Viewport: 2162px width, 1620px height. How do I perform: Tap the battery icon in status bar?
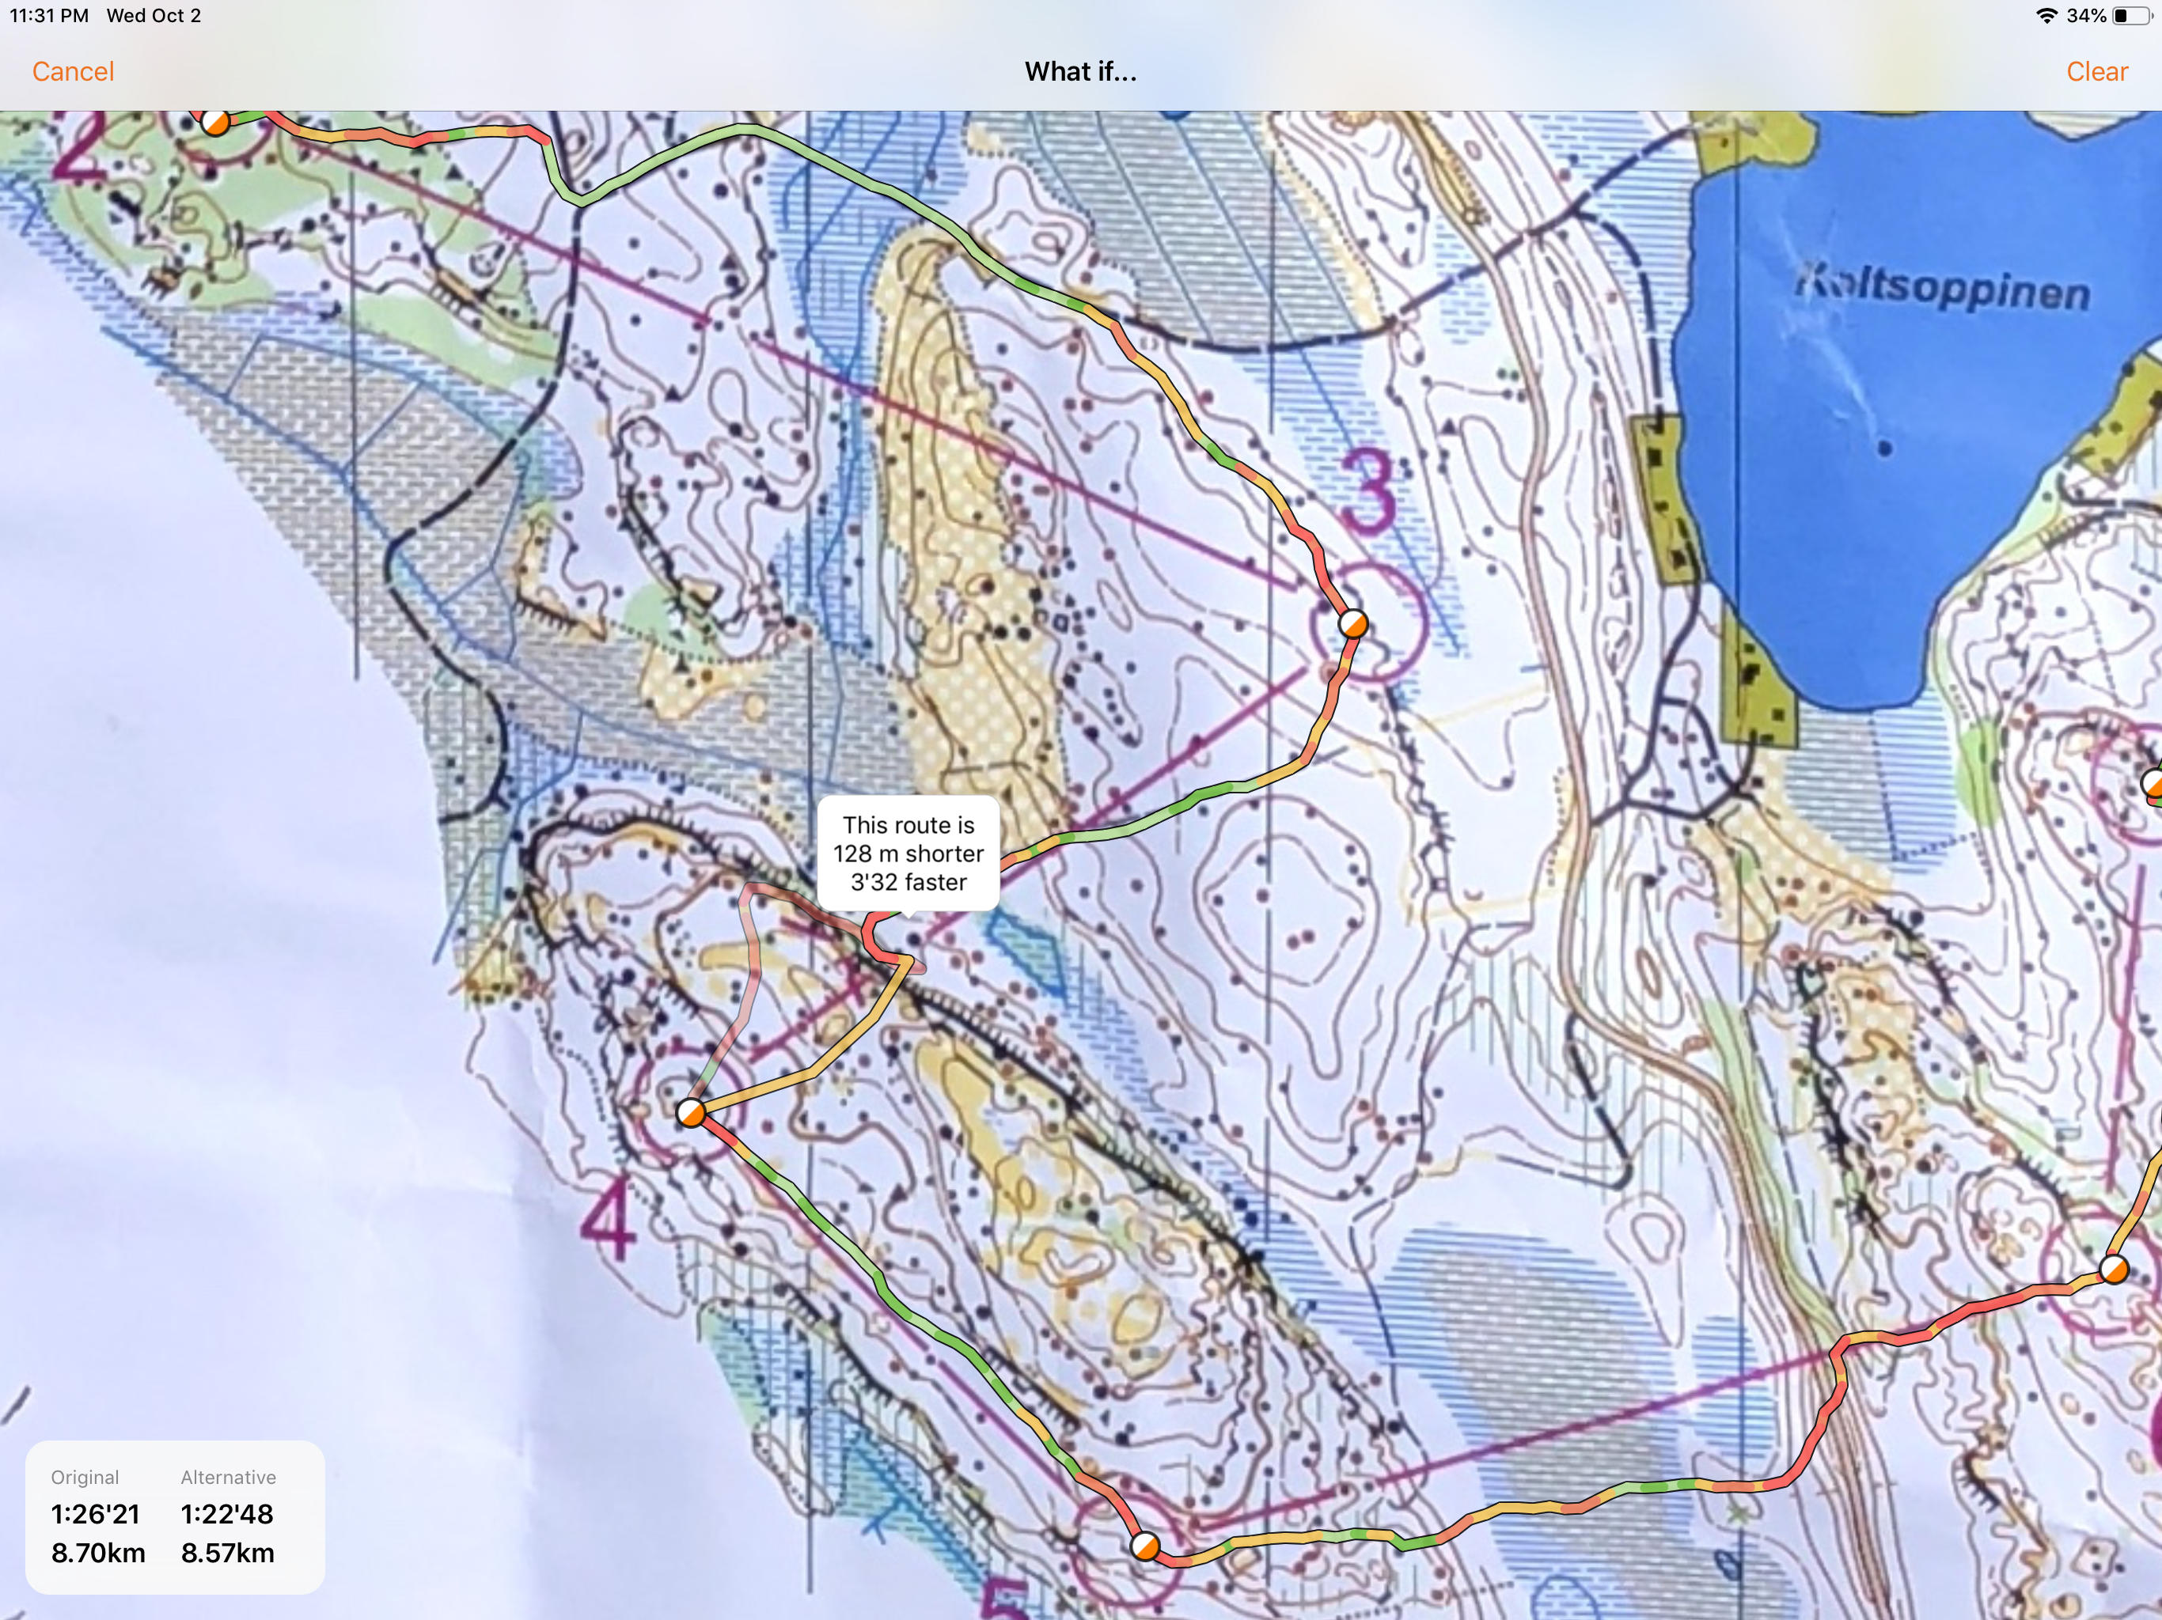[2130, 16]
